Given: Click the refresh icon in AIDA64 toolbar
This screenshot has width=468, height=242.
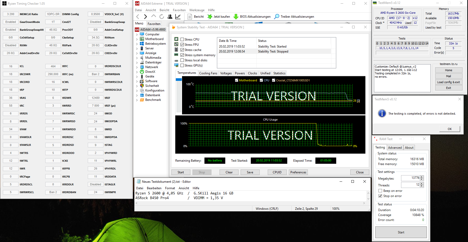Looking at the screenshot, I should pos(162,17).
